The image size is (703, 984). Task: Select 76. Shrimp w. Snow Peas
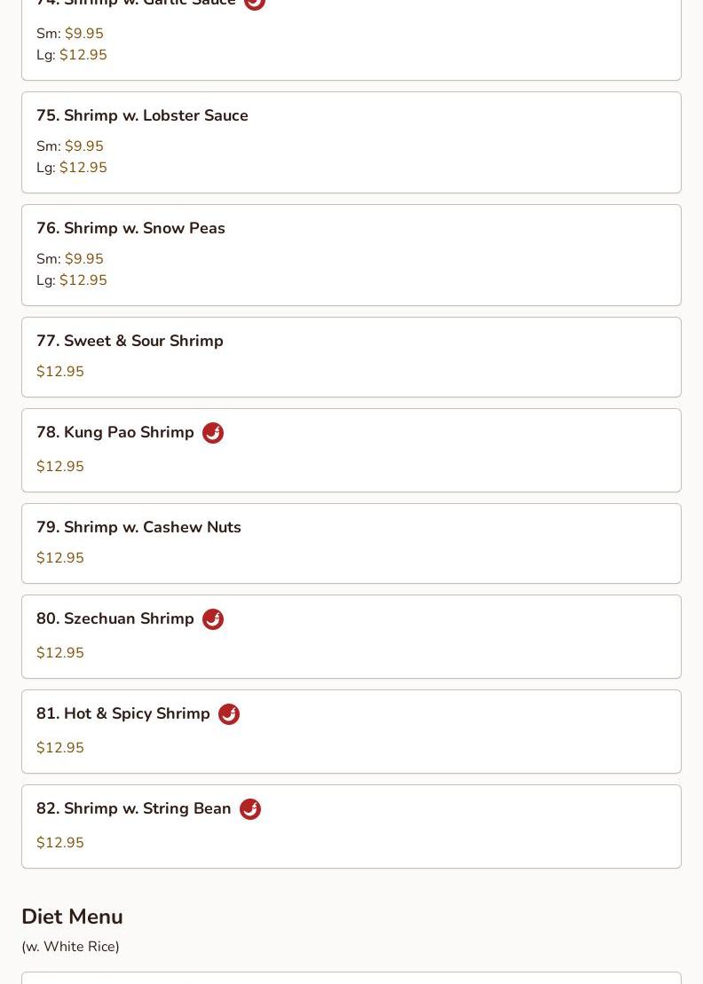click(x=130, y=228)
